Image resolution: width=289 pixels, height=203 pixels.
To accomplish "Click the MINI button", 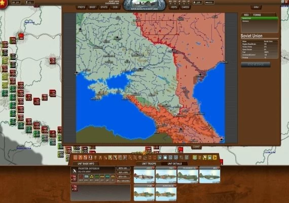I will 256,7.
